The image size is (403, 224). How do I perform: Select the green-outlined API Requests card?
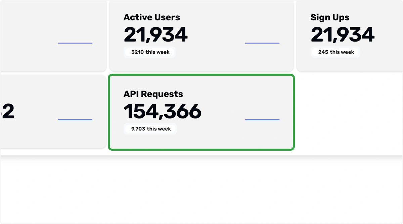tap(201, 112)
